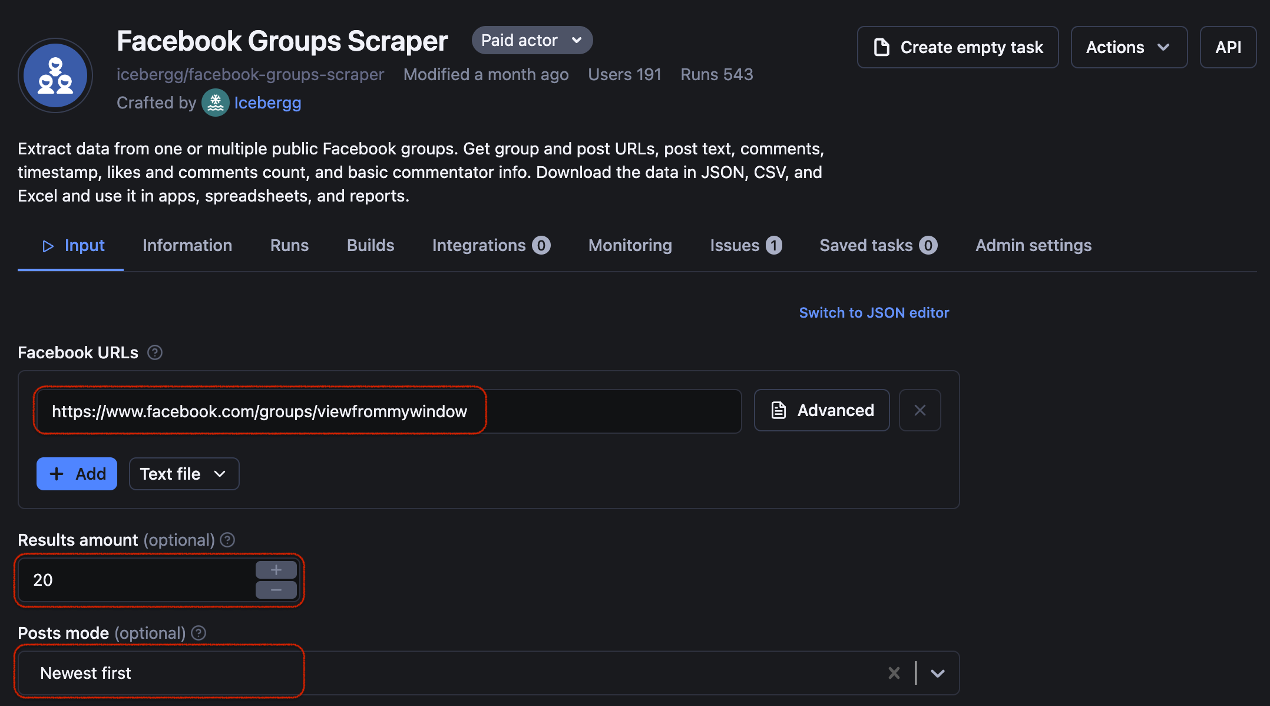The width and height of the screenshot is (1270, 706).
Task: Open the Issues tab
Action: tap(746, 245)
